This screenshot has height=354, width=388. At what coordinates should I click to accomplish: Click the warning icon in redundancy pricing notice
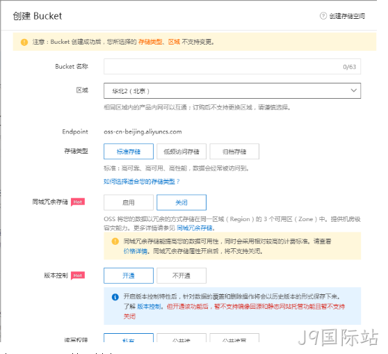tap(115, 241)
